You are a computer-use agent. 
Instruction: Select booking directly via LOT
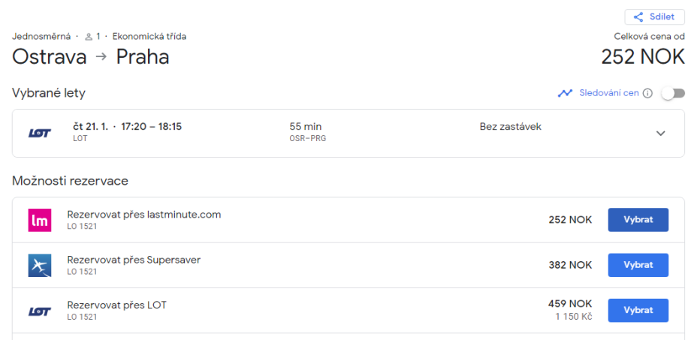(x=638, y=310)
